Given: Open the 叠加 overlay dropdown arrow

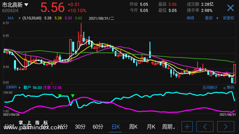Looking at the screenshot, I should pyautogui.click(x=217, y=18).
